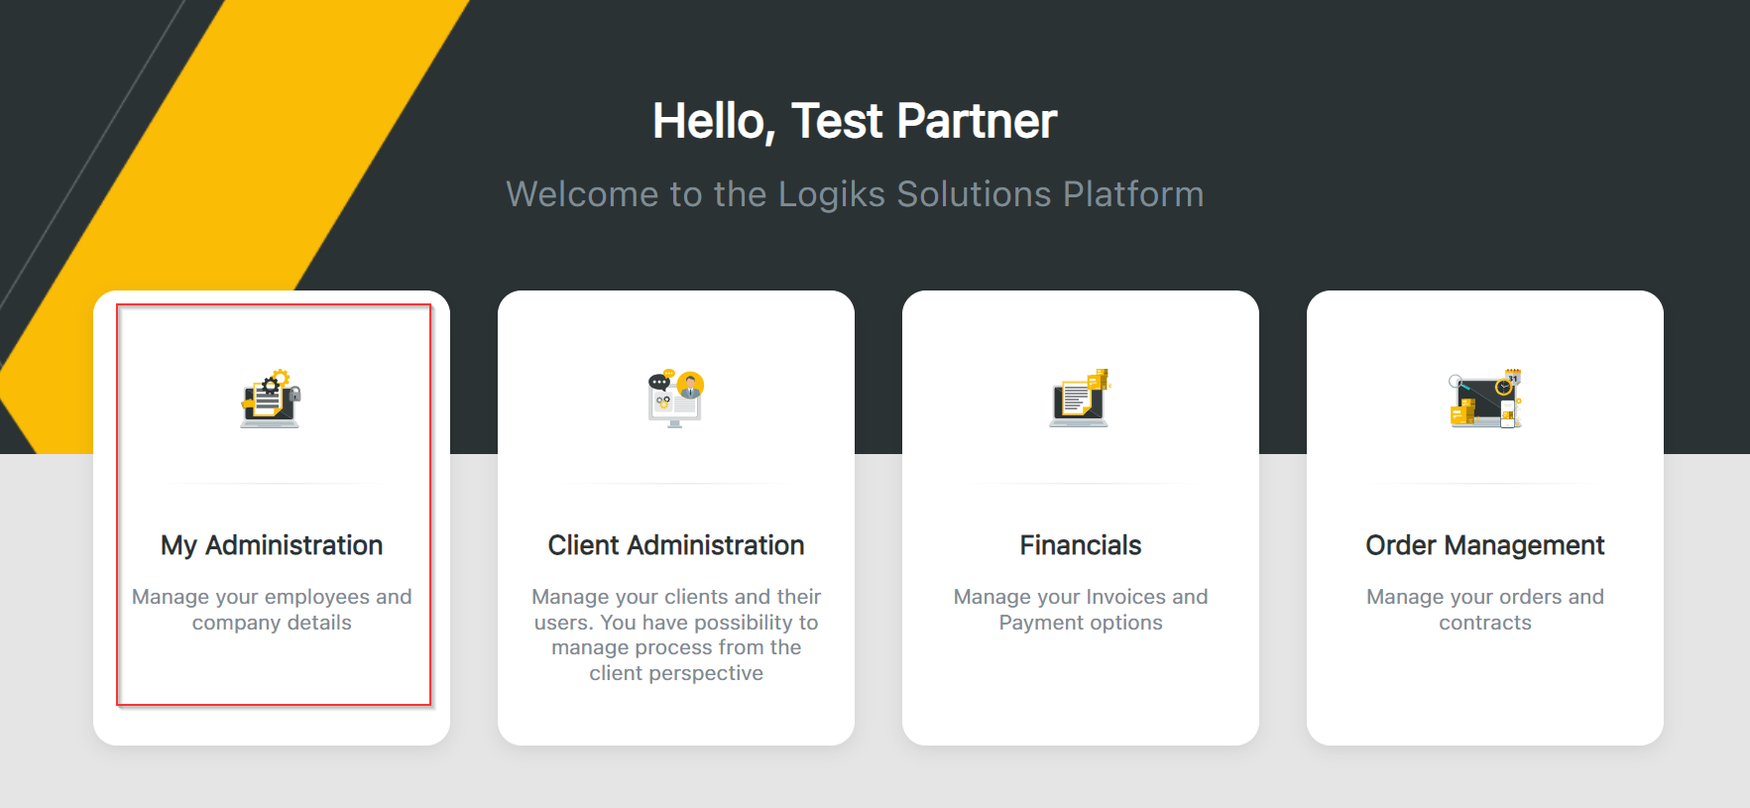This screenshot has width=1750, height=808.
Task: Click "Manage your orders and contracts" description
Action: tap(1484, 610)
